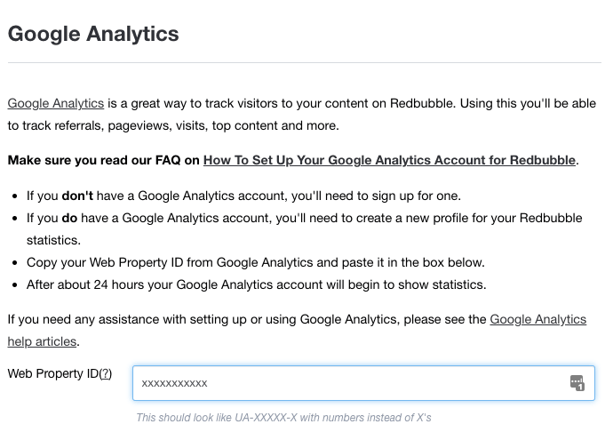Image resolution: width=613 pixels, height=448 pixels.
Task: Click the password manager icon in the ID field
Action: [x=577, y=382]
